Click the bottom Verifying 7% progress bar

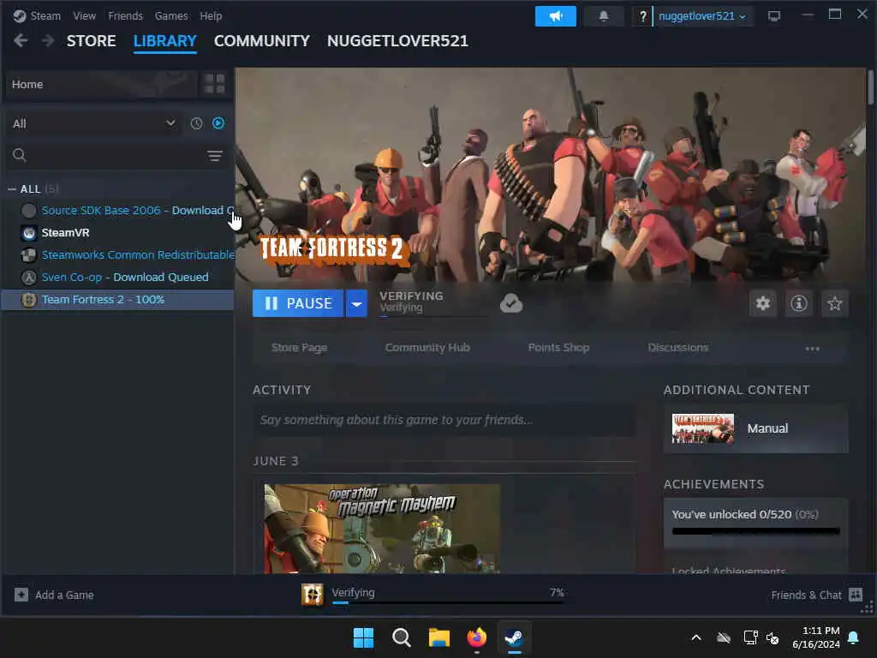pos(448,602)
